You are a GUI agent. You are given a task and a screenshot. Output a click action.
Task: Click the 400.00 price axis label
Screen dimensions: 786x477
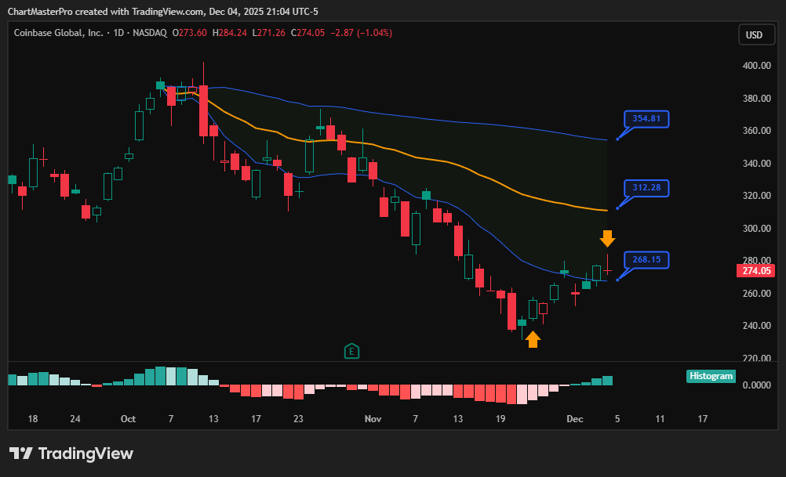point(756,66)
